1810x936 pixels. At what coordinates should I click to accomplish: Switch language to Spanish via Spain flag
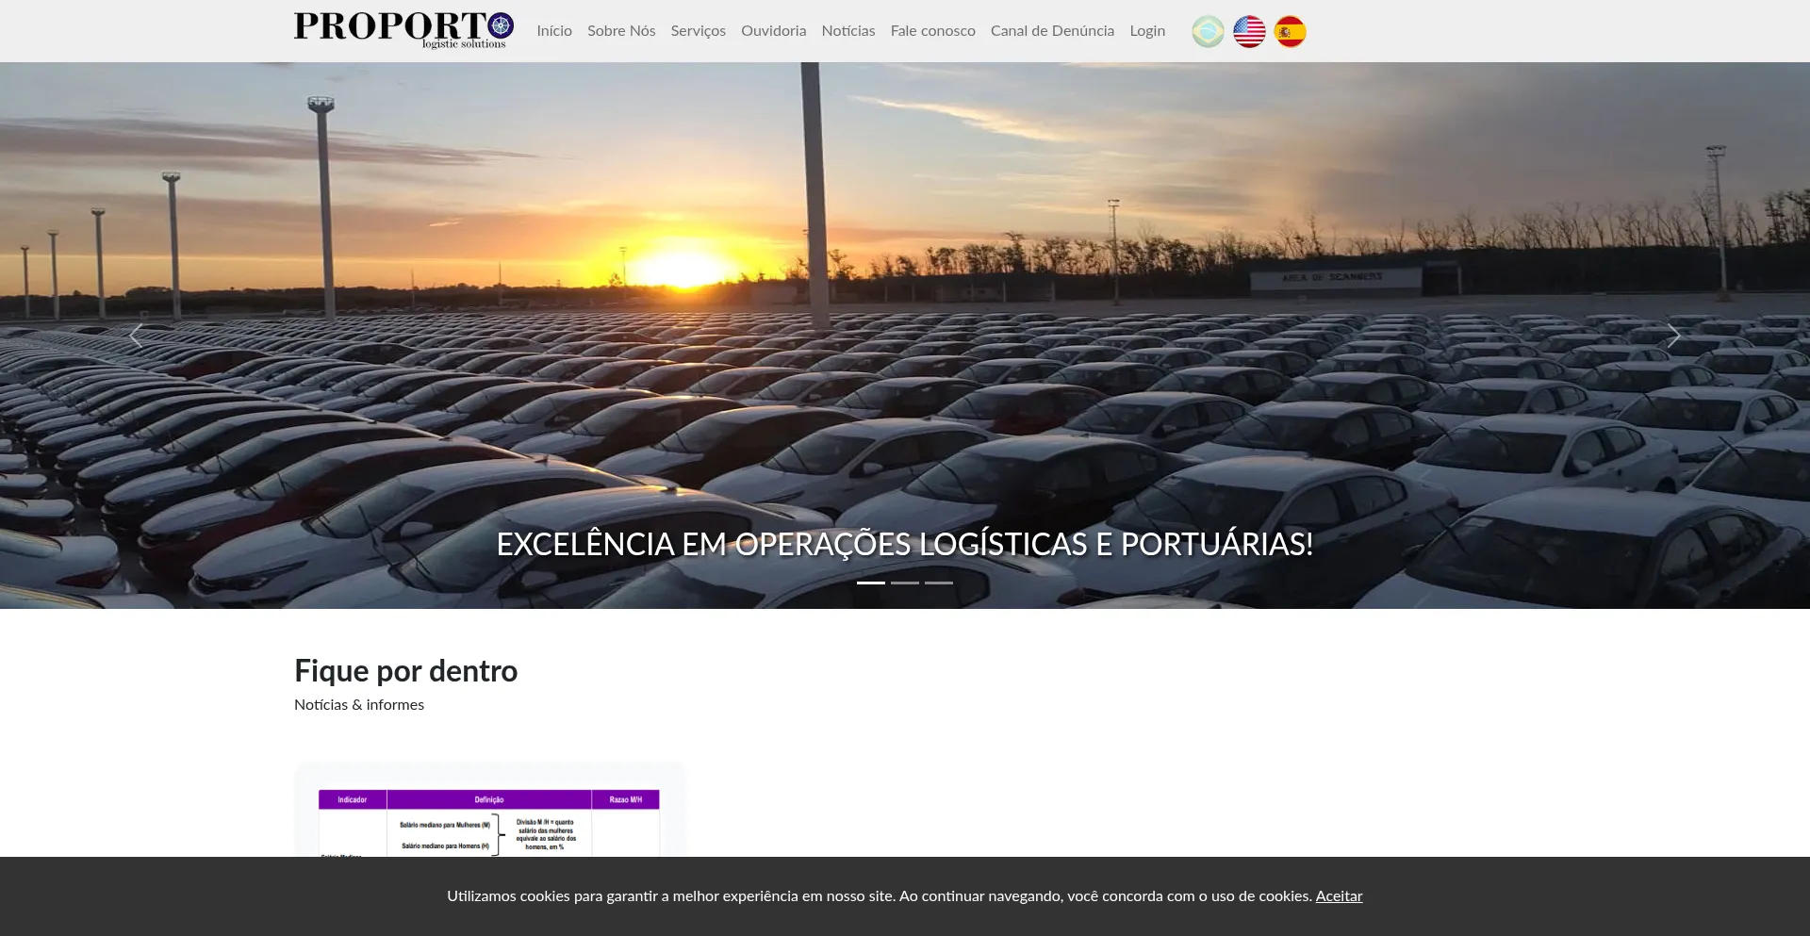(1290, 32)
